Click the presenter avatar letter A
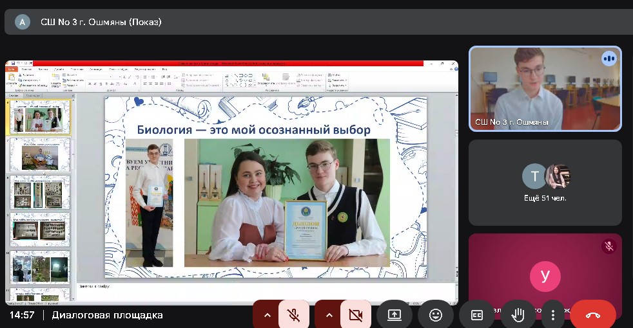Screen dimensions: 633x328 pyautogui.click(x=23, y=22)
